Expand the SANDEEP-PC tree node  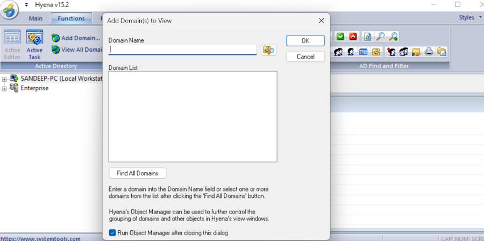[x=4, y=79]
